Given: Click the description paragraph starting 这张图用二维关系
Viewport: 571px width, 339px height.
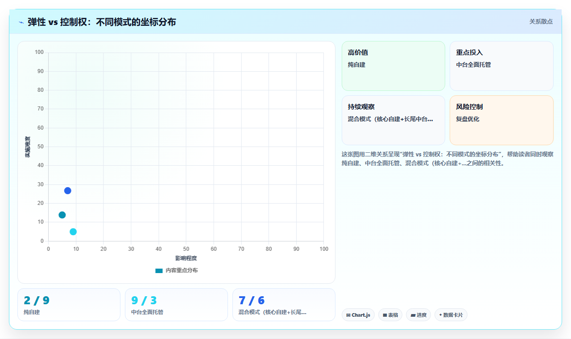Looking at the screenshot, I should pos(447,159).
